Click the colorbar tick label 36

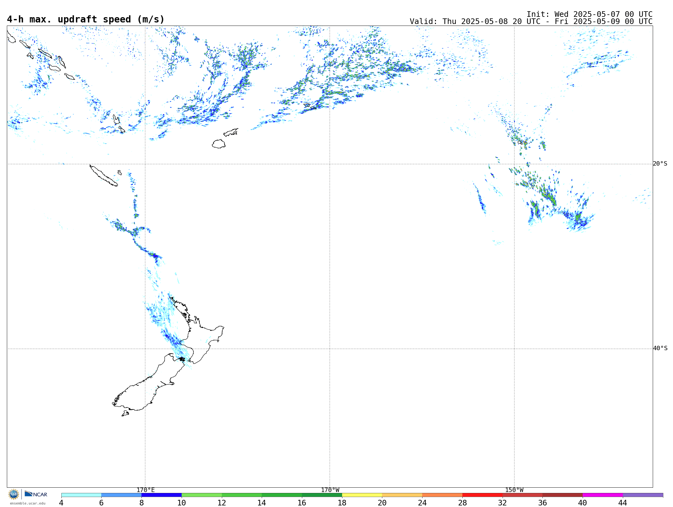(x=543, y=503)
